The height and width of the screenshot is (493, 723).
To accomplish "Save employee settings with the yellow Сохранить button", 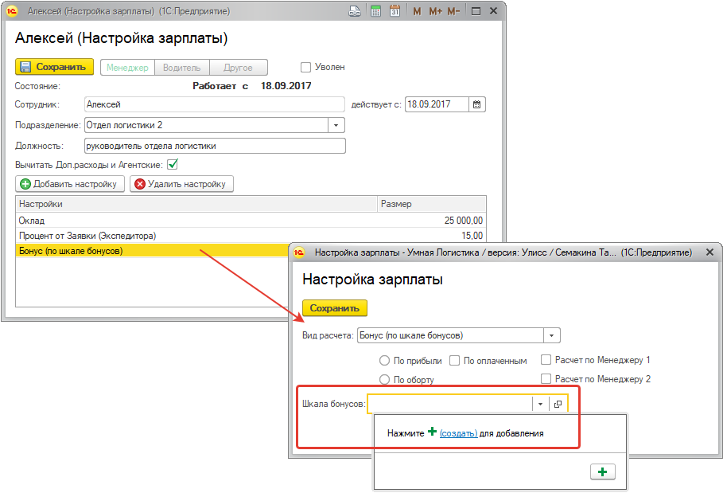I will click(x=54, y=67).
